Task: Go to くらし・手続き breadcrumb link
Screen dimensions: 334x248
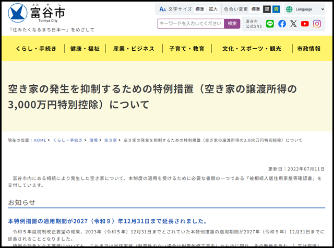Action: click(x=67, y=140)
